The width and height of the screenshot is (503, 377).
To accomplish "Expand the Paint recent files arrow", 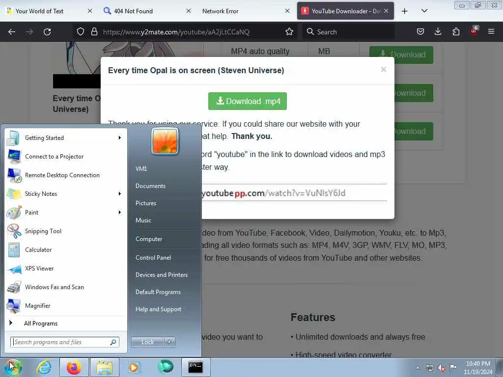I will tap(120, 212).
